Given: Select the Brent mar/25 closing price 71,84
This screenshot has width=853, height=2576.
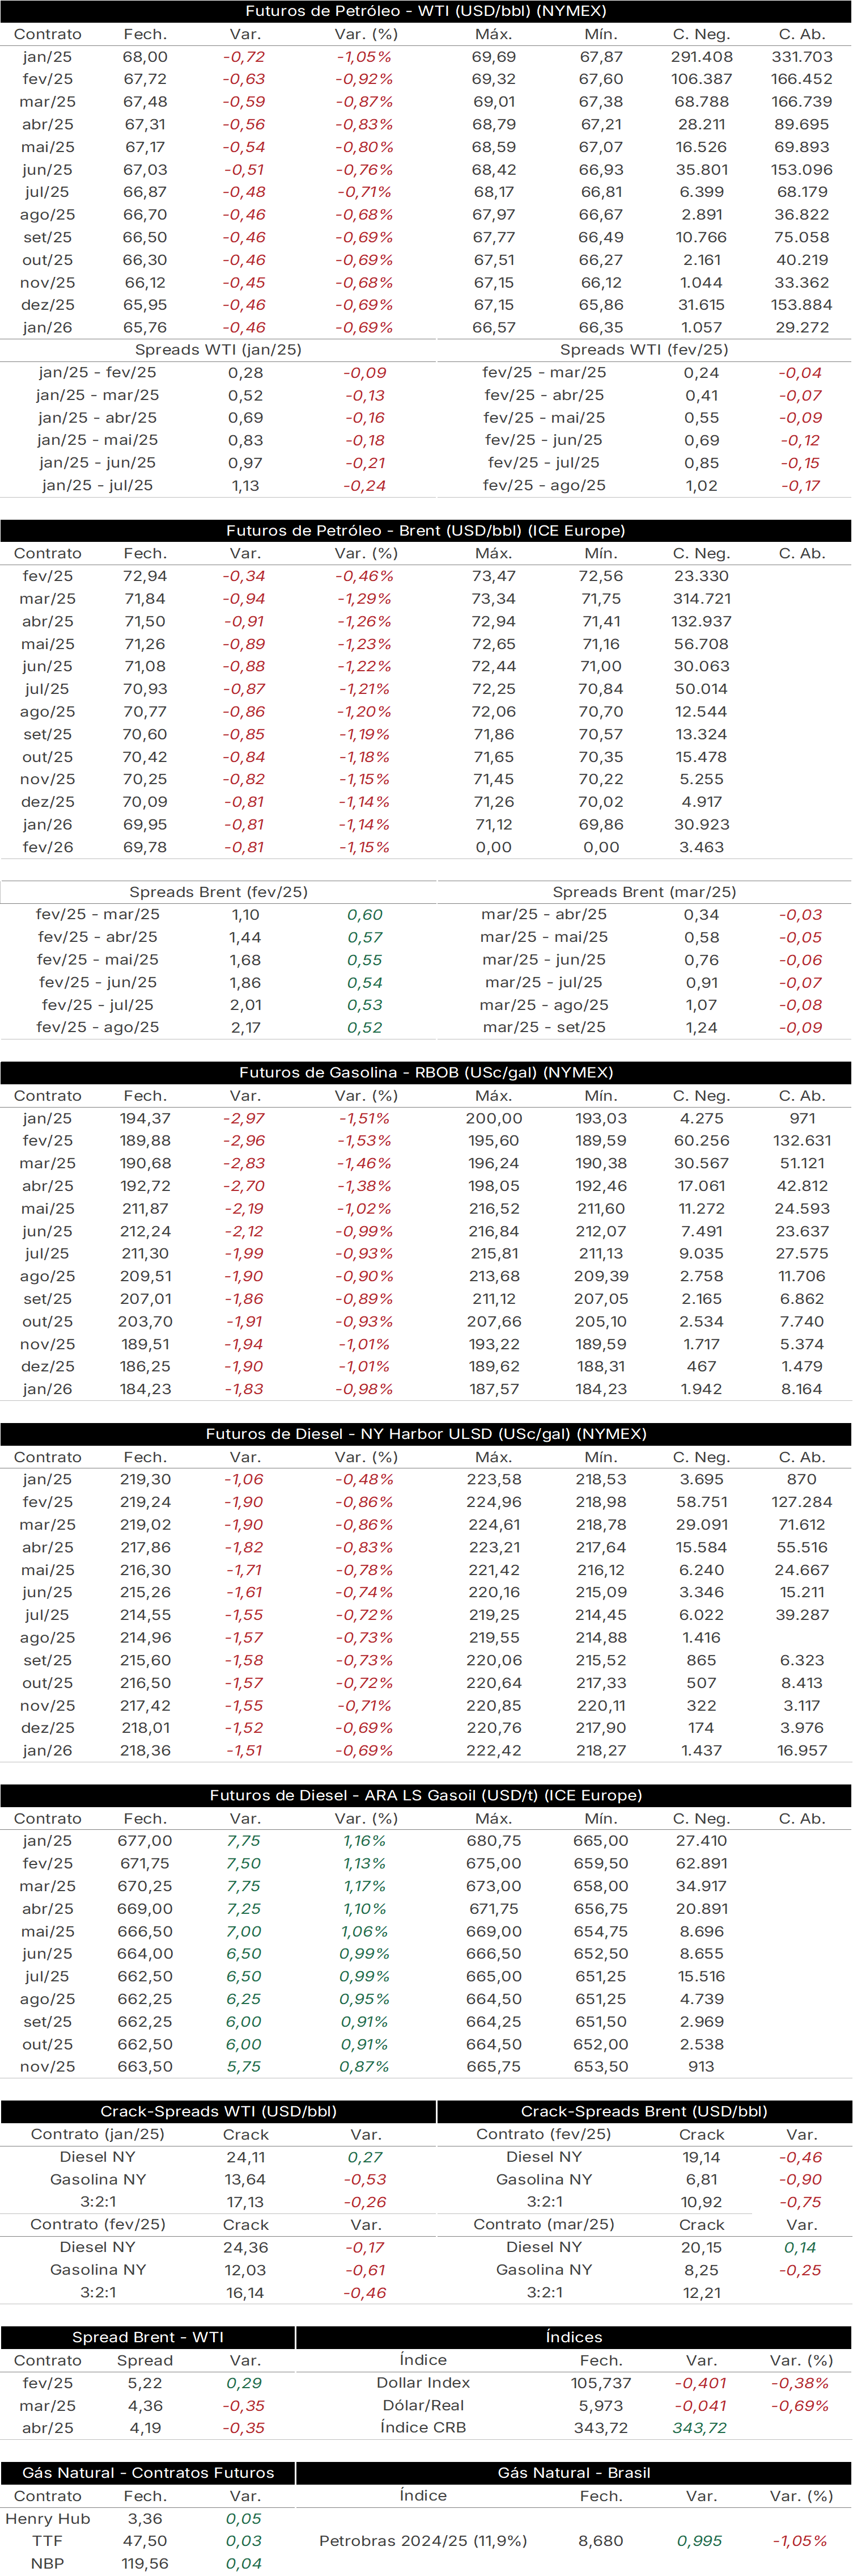Looking at the screenshot, I should coord(145,599).
